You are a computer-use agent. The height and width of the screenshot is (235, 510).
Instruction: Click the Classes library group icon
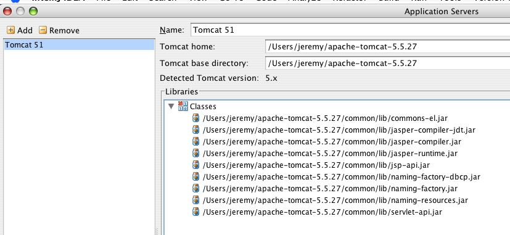183,106
